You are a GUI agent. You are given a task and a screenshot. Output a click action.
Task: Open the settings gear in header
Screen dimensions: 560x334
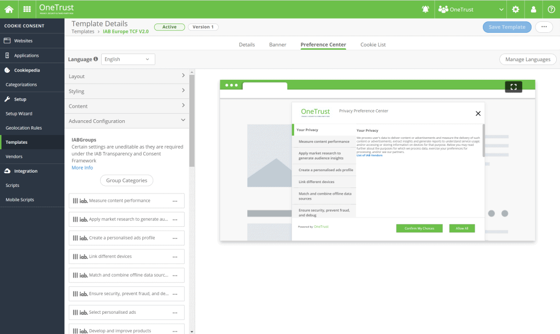pyautogui.click(x=515, y=9)
